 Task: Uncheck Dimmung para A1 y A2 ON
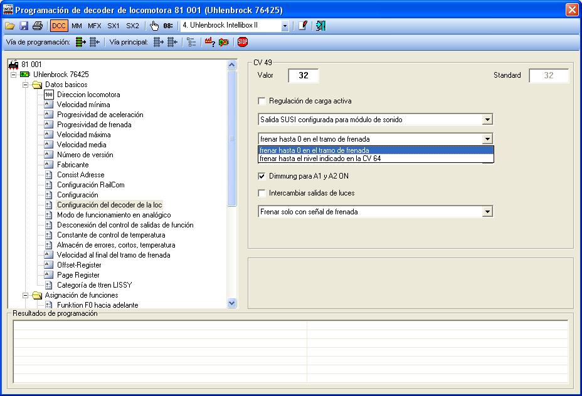262,176
